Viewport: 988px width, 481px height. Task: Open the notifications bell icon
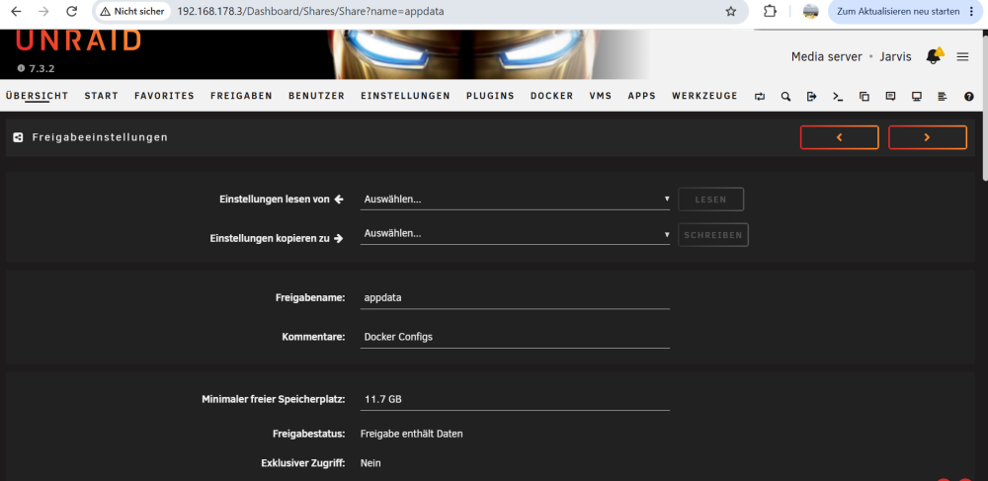pos(934,56)
